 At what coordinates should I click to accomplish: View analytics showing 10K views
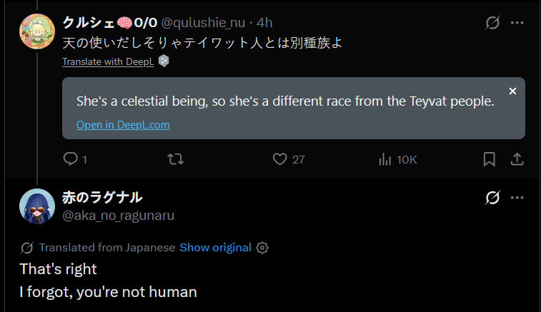pos(384,158)
